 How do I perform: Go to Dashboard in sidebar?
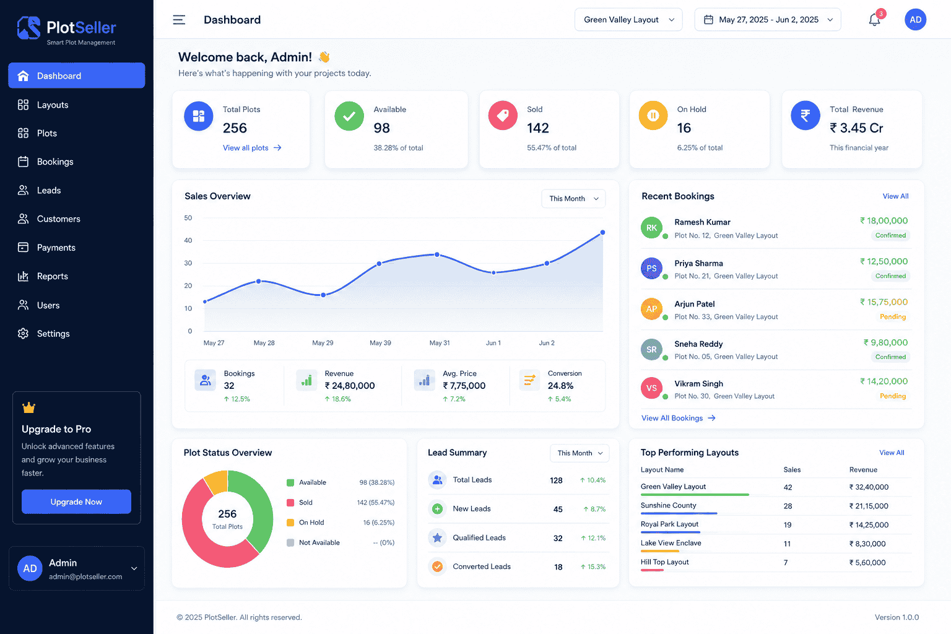(77, 76)
